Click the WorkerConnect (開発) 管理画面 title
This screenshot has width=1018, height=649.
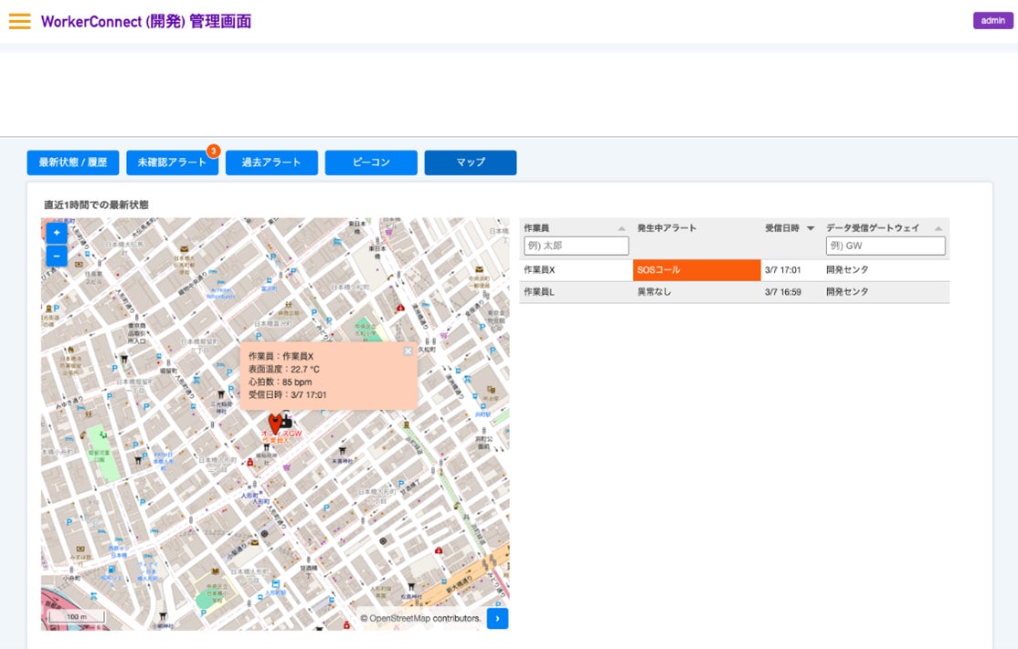146,21
